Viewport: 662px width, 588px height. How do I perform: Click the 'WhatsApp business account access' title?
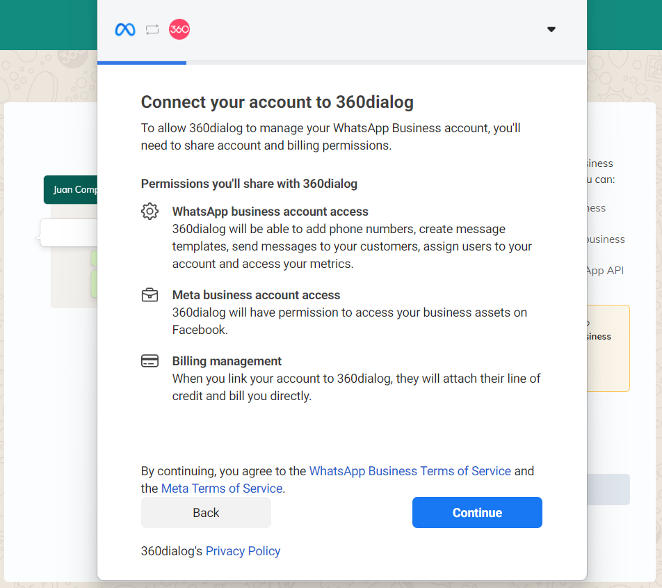click(x=271, y=212)
